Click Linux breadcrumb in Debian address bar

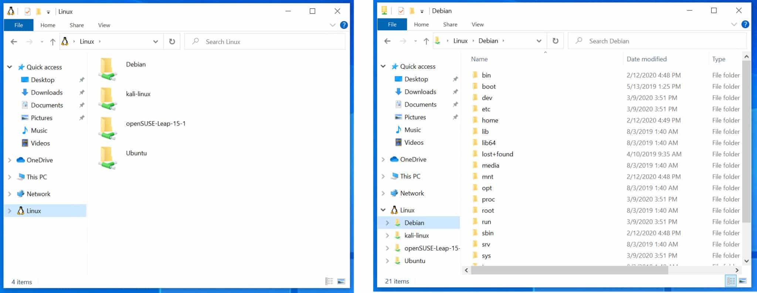coord(460,41)
